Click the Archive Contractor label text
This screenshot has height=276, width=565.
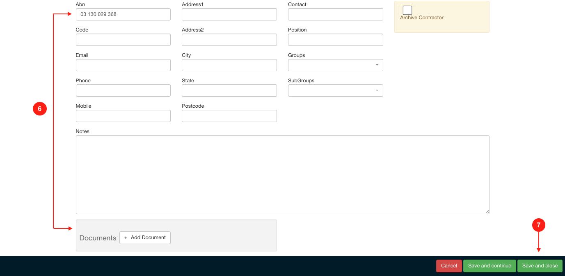click(422, 18)
